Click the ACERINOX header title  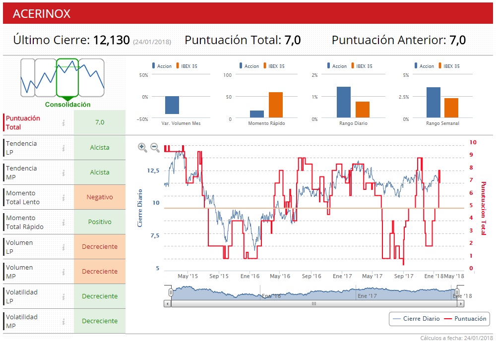click(42, 13)
